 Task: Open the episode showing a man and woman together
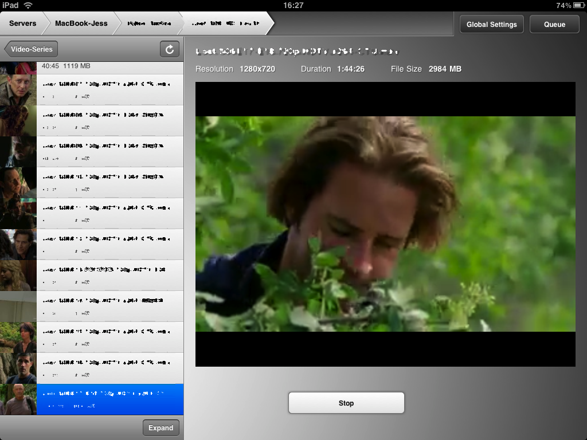[92, 245]
